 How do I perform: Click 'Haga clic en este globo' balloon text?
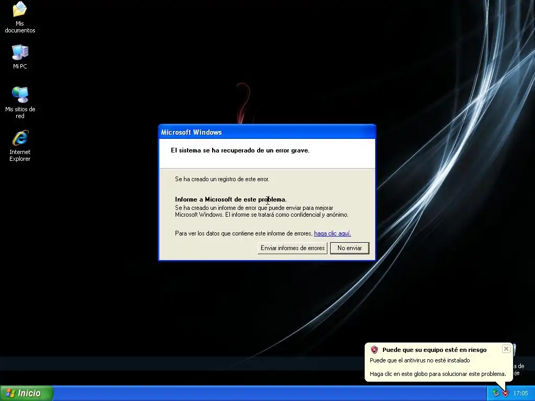tap(438, 374)
